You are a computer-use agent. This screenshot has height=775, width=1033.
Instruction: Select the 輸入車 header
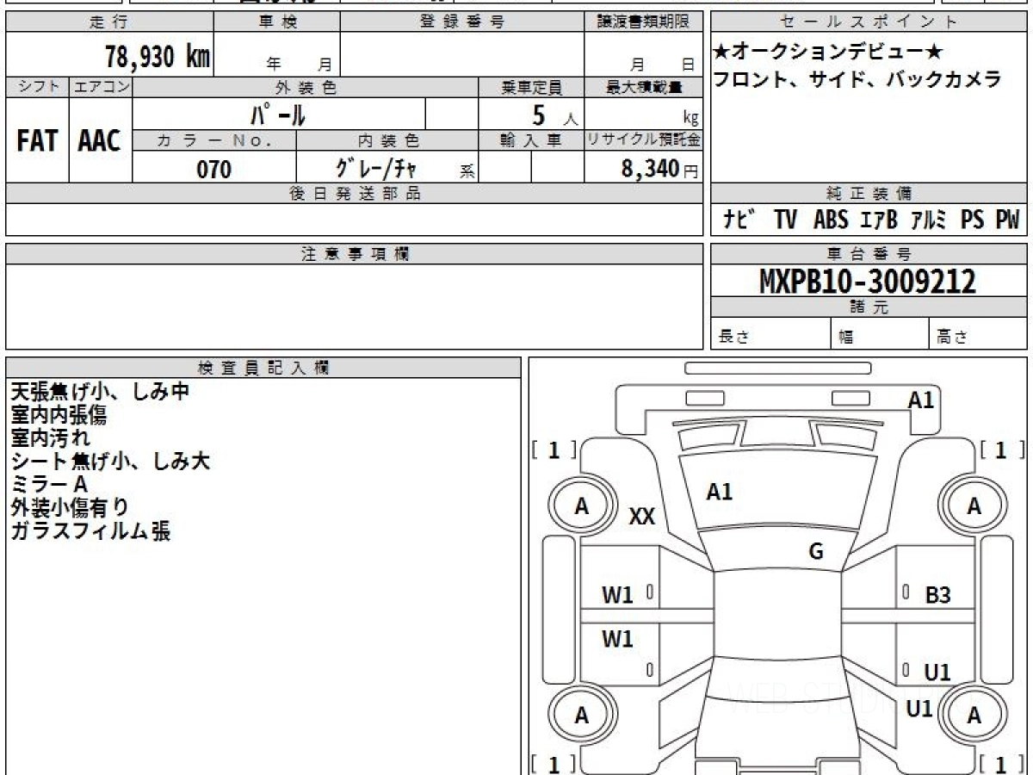(531, 140)
